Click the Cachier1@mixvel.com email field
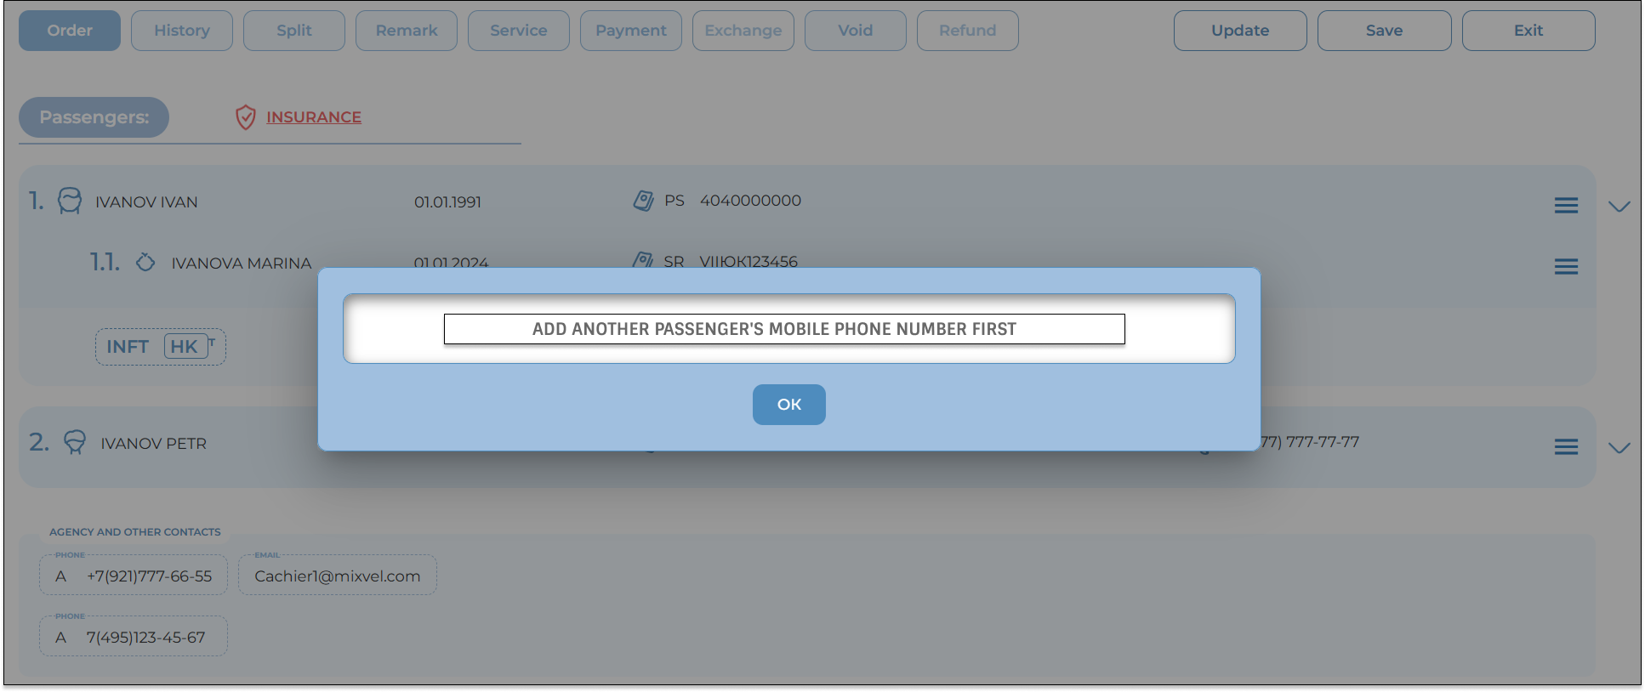The image size is (1645, 692). click(x=337, y=576)
